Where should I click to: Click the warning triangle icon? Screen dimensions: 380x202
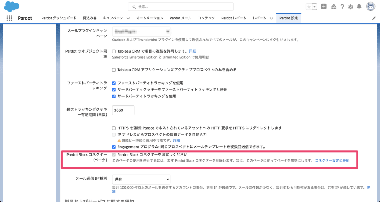(x=119, y=140)
